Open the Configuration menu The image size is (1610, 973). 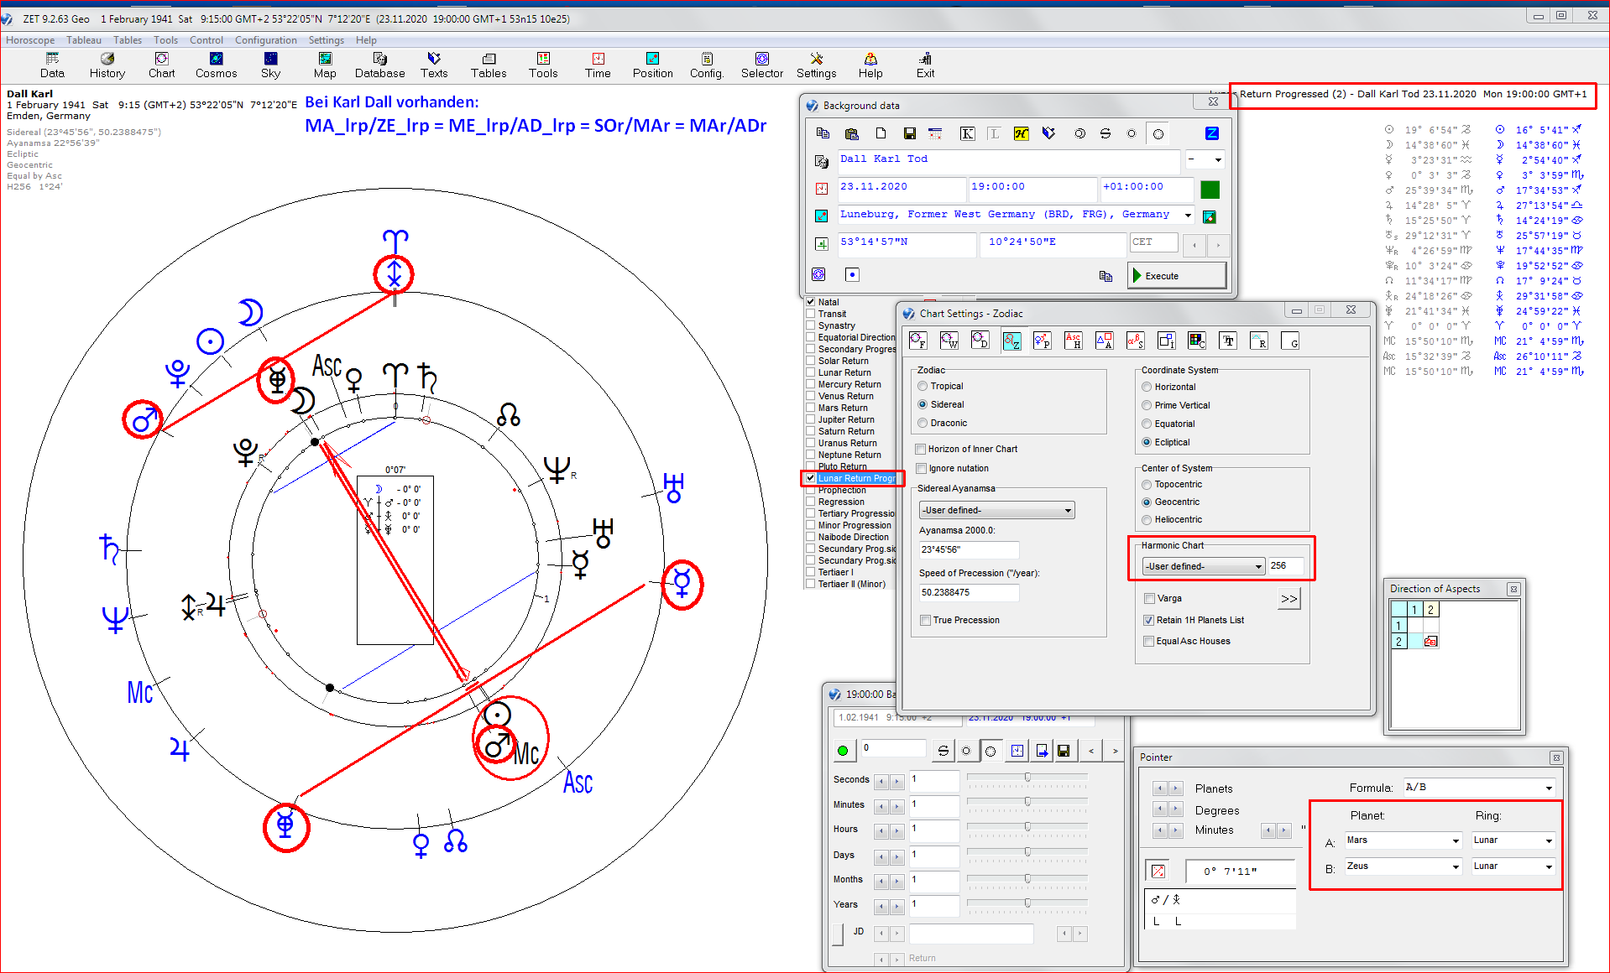pos(266,40)
